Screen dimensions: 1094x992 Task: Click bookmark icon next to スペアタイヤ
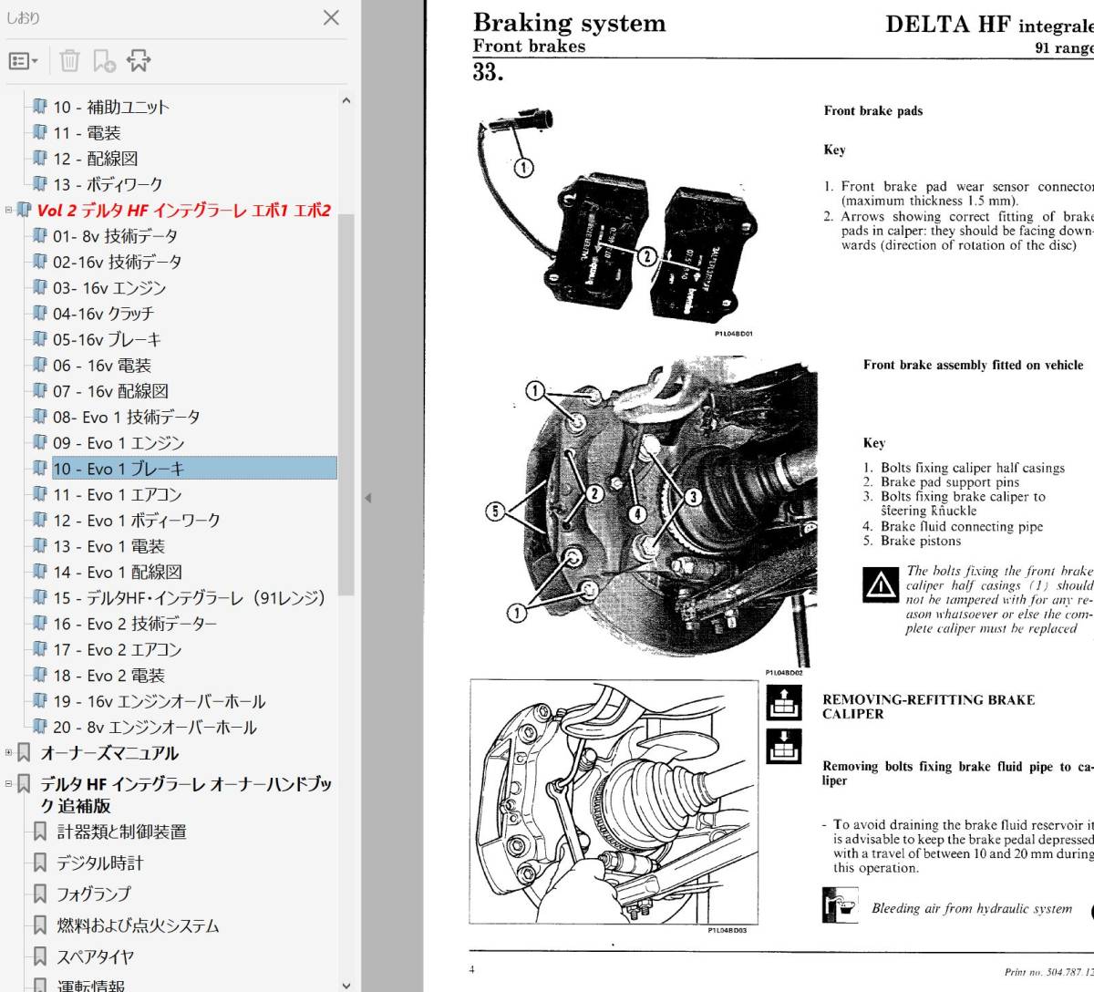click(x=40, y=956)
